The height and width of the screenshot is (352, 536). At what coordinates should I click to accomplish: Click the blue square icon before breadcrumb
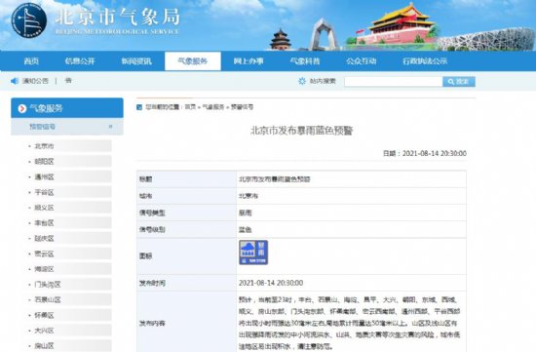(139, 107)
